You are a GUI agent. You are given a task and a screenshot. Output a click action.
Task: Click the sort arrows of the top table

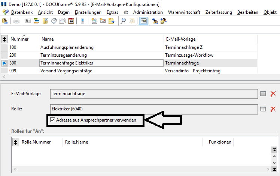tap(4, 39)
